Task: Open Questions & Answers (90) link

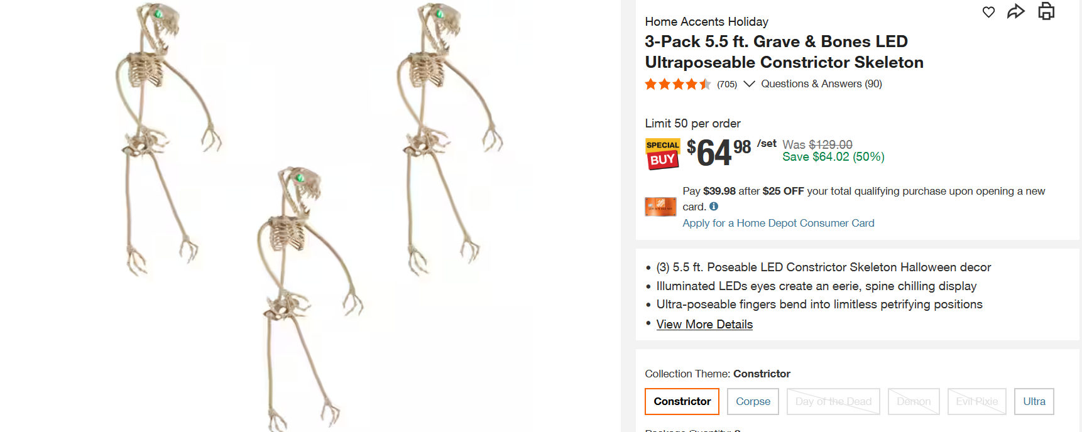Action: click(821, 84)
